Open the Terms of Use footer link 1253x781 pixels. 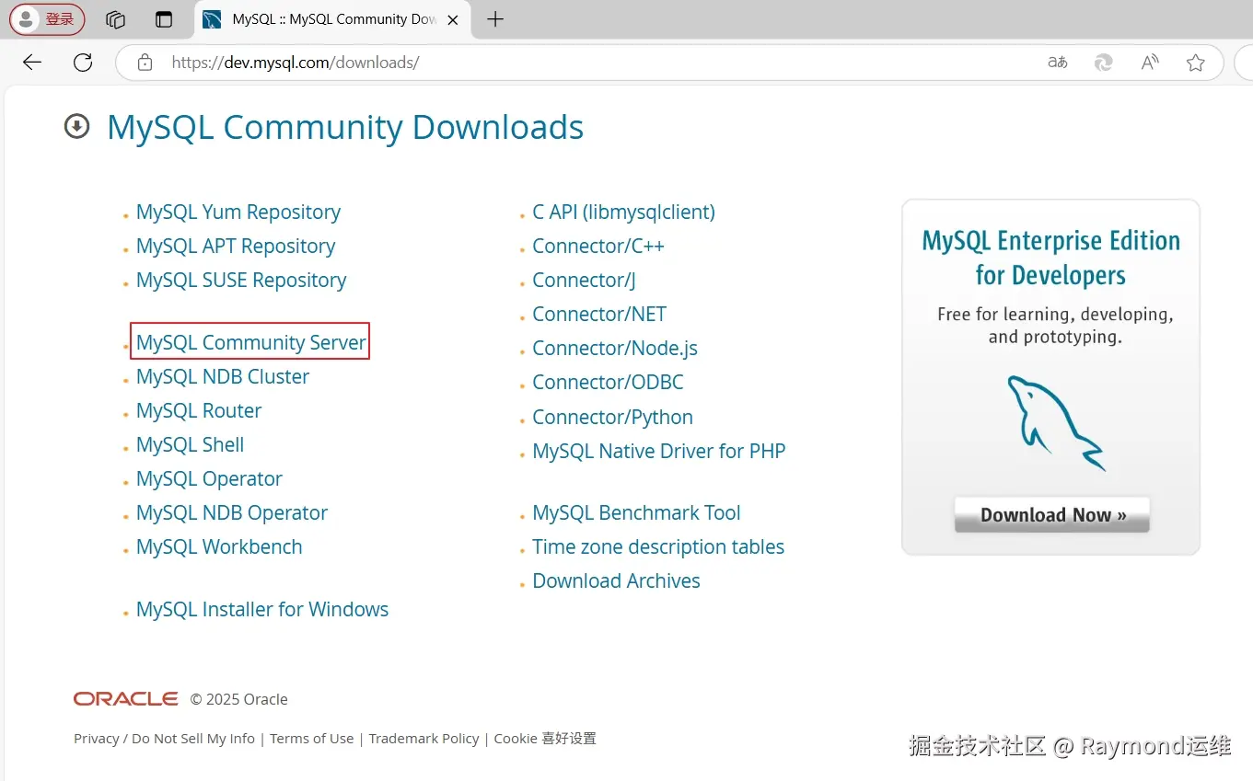(x=311, y=738)
